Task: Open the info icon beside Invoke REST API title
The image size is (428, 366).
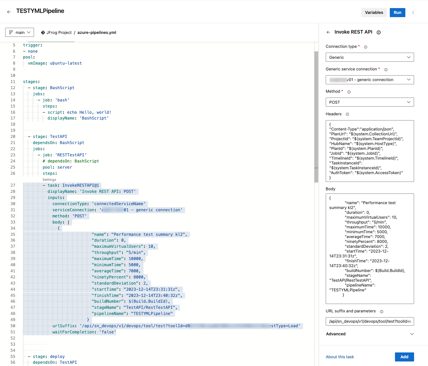Action: click(379, 32)
